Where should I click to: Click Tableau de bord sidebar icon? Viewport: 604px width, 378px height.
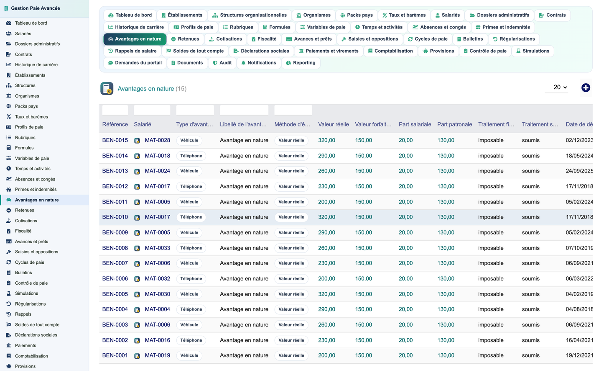(x=9, y=23)
